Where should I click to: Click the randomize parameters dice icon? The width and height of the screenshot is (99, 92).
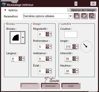pyautogui.click(x=85, y=16)
